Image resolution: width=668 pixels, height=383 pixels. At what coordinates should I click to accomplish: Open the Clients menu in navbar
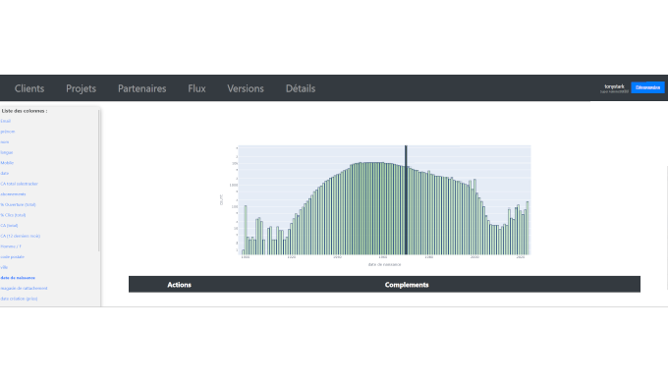click(x=29, y=88)
